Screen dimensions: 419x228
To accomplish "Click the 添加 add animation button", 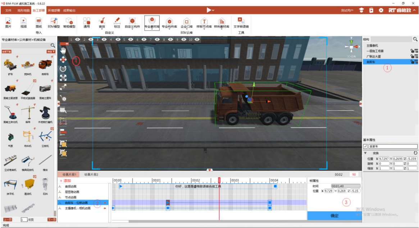I will pyautogui.click(x=65, y=181).
